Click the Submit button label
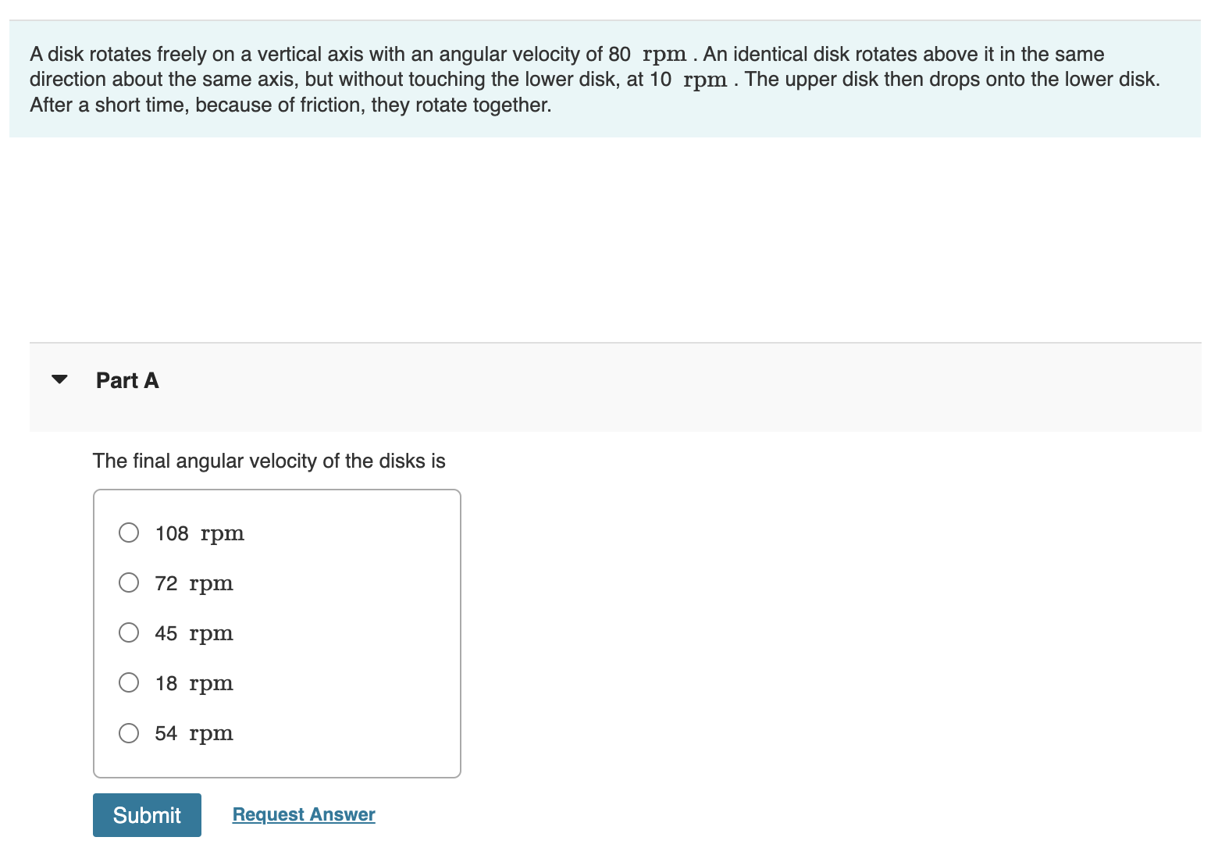Image resolution: width=1218 pixels, height=862 pixels. [147, 814]
